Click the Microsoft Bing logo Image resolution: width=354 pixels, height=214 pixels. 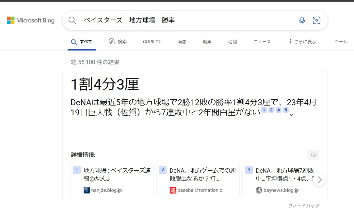tap(31, 20)
